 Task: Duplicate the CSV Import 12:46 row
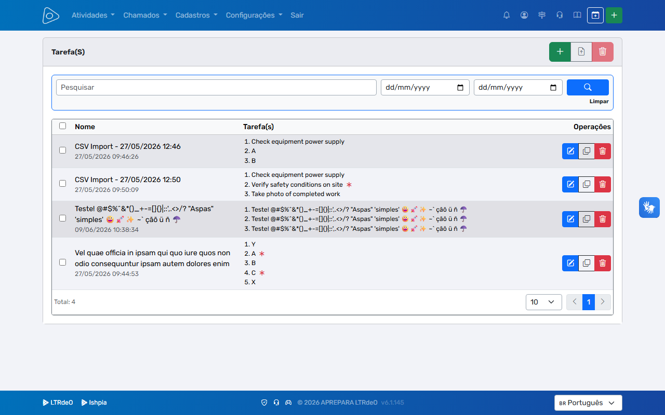coord(587,151)
